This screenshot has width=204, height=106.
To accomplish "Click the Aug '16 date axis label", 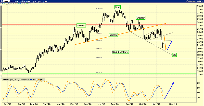I will [x=115, y=104].
